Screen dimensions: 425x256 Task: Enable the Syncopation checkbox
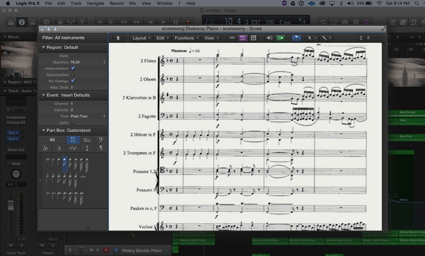click(73, 75)
